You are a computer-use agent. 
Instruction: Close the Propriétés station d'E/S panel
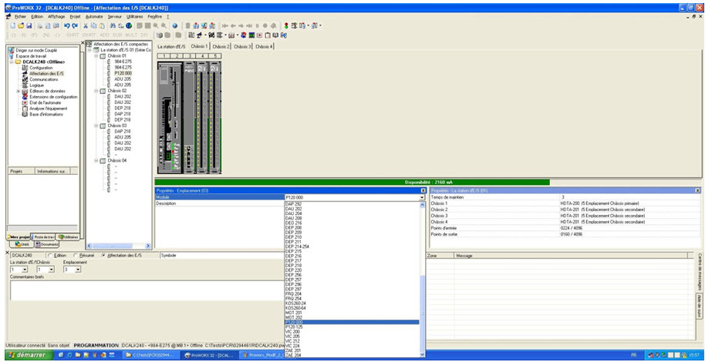[697, 191]
